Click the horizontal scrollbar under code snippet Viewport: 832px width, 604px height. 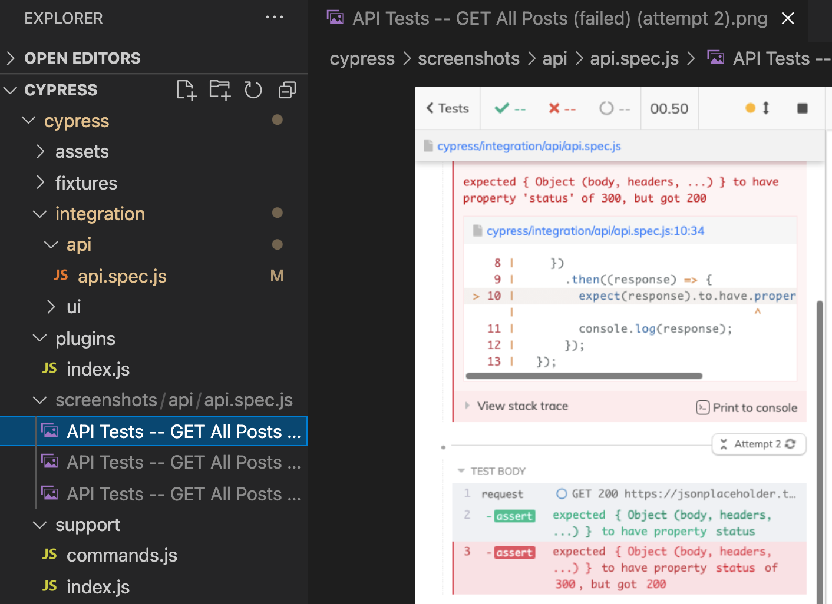pyautogui.click(x=583, y=376)
